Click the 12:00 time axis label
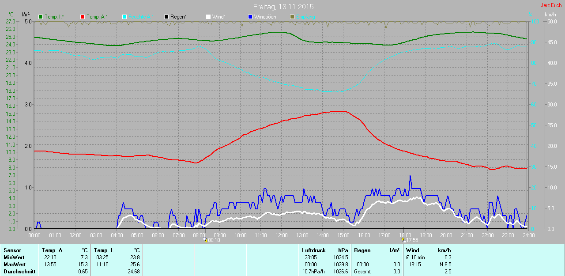The height and width of the screenshot is (276, 565). (281, 235)
